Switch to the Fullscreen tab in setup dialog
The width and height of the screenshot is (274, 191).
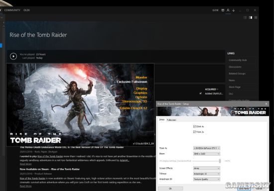pyautogui.click(x=171, y=120)
